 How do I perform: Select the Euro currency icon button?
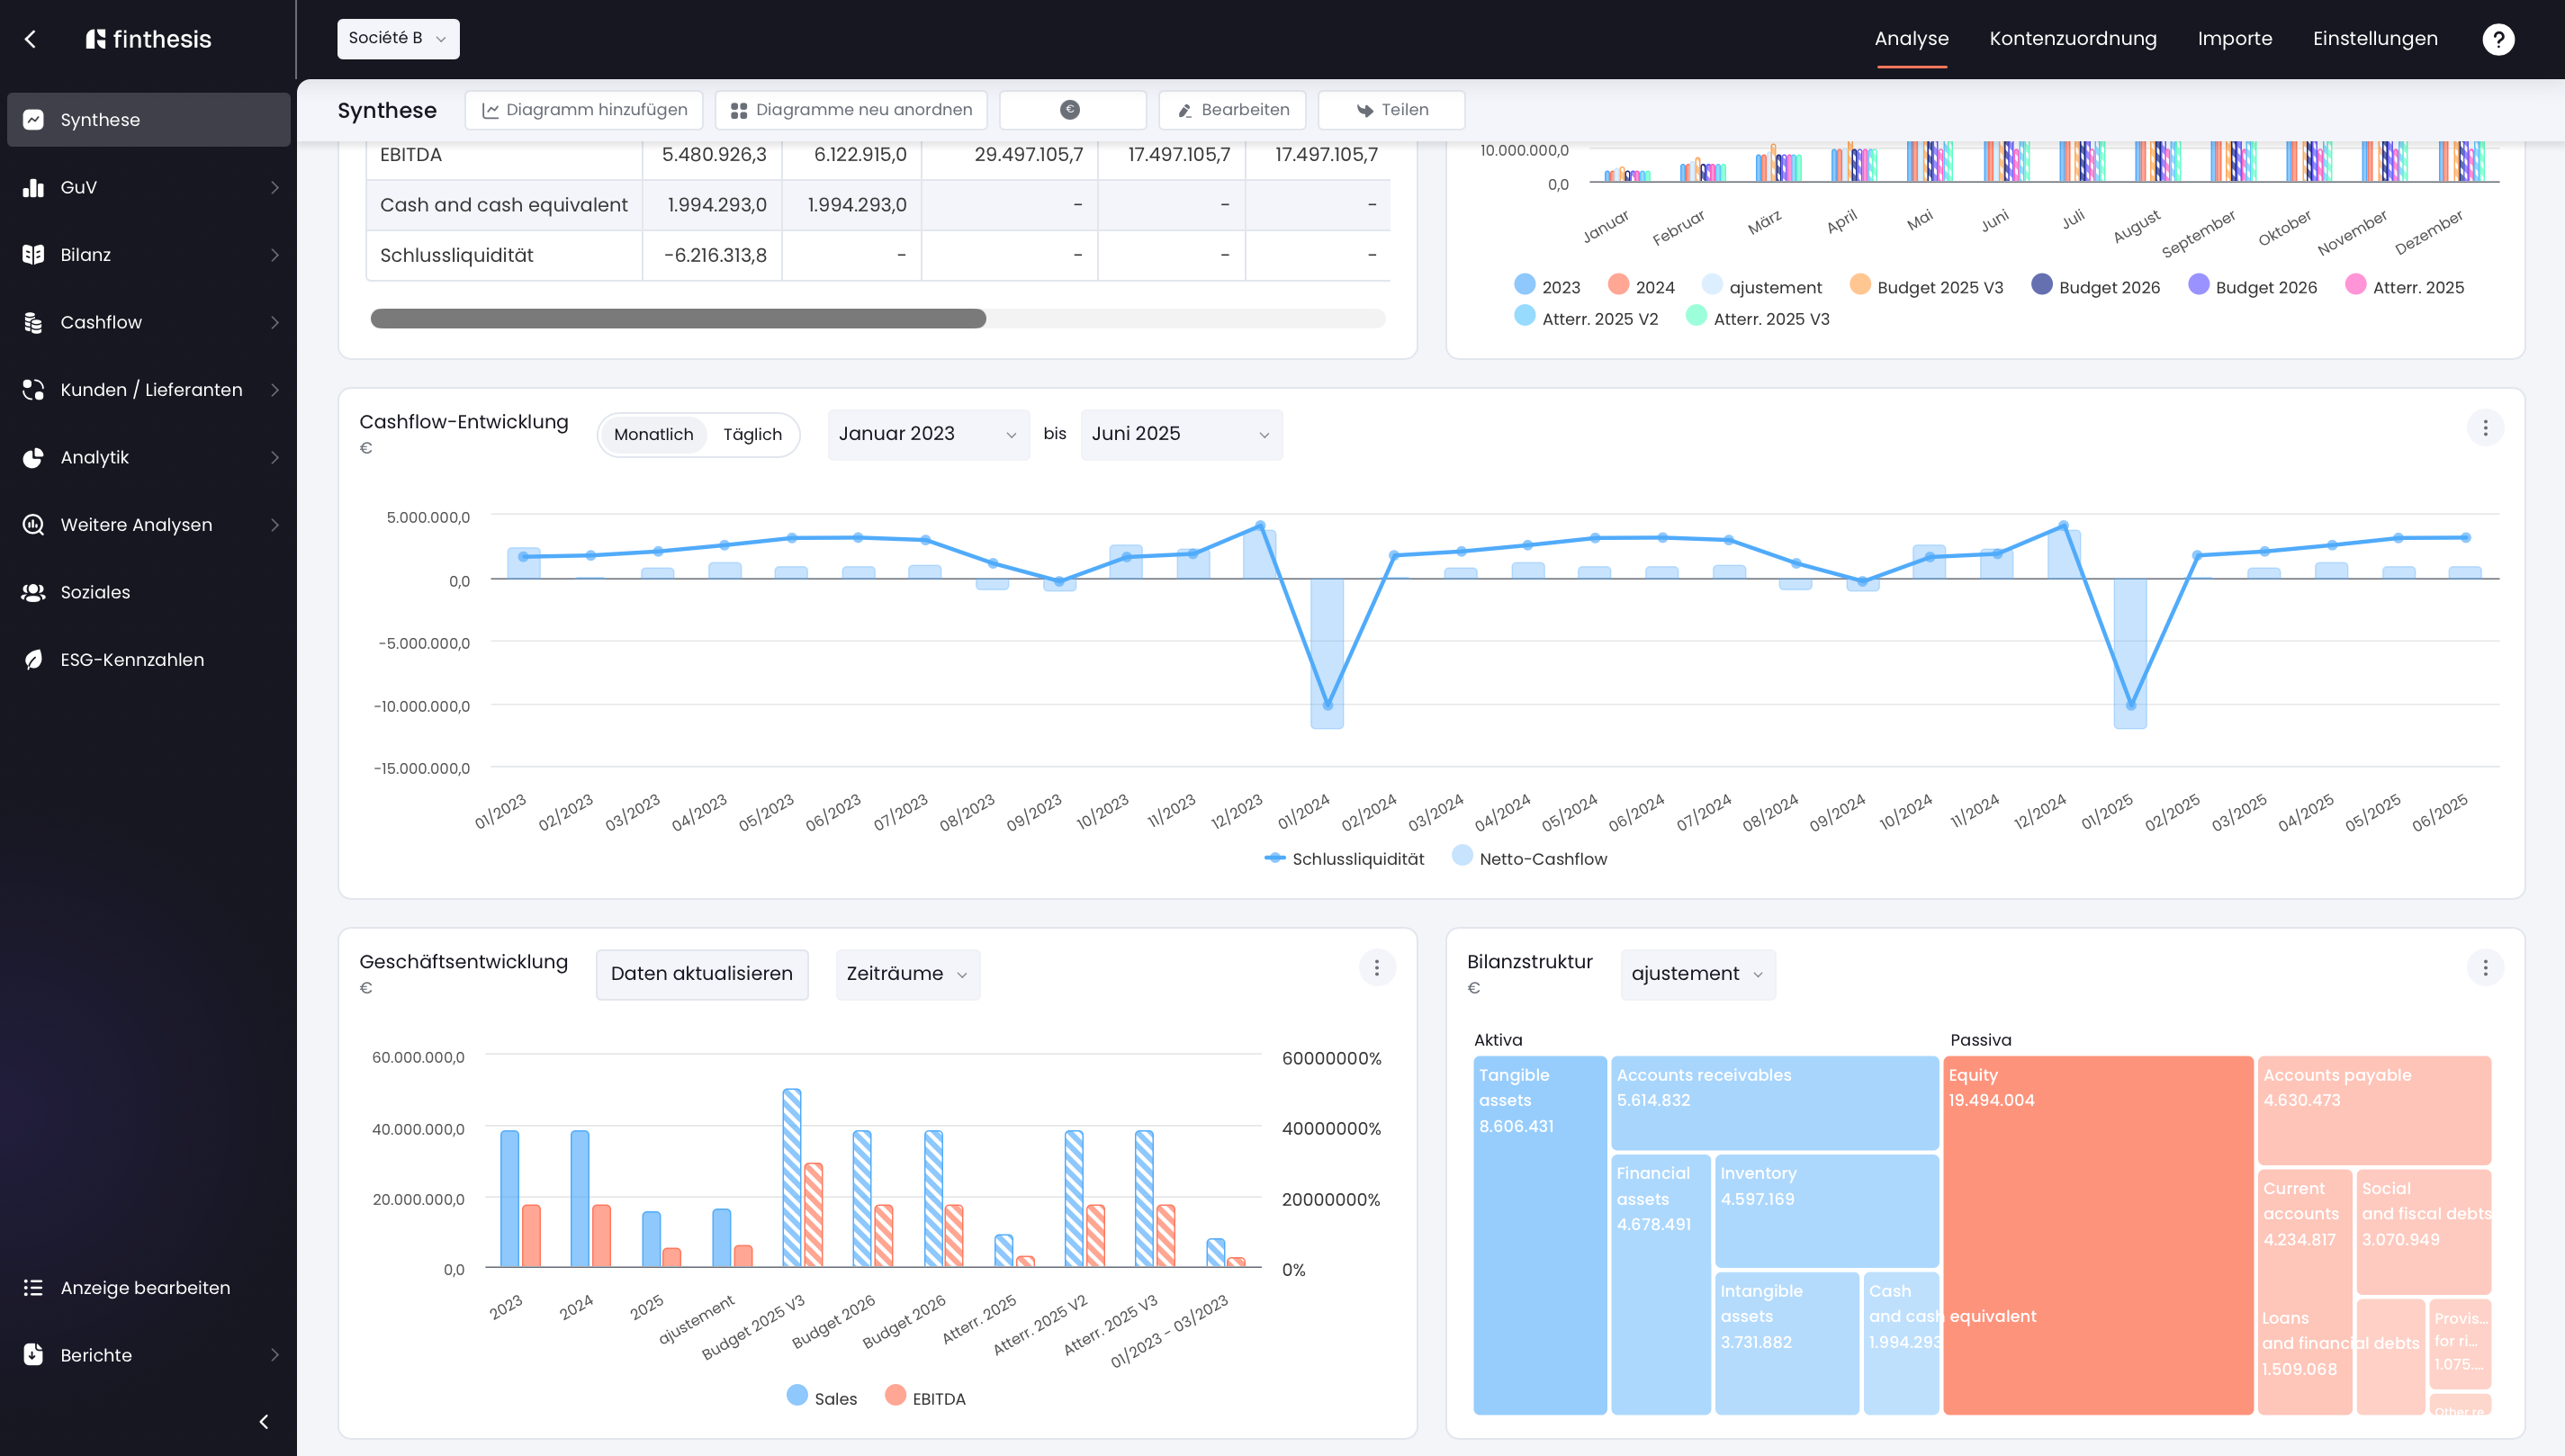(1072, 110)
